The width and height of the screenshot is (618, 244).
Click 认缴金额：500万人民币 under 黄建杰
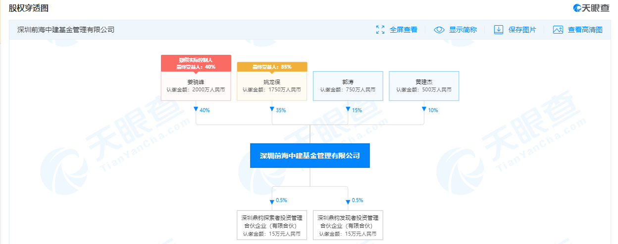point(424,90)
